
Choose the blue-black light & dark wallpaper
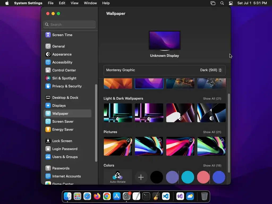pos(211,113)
